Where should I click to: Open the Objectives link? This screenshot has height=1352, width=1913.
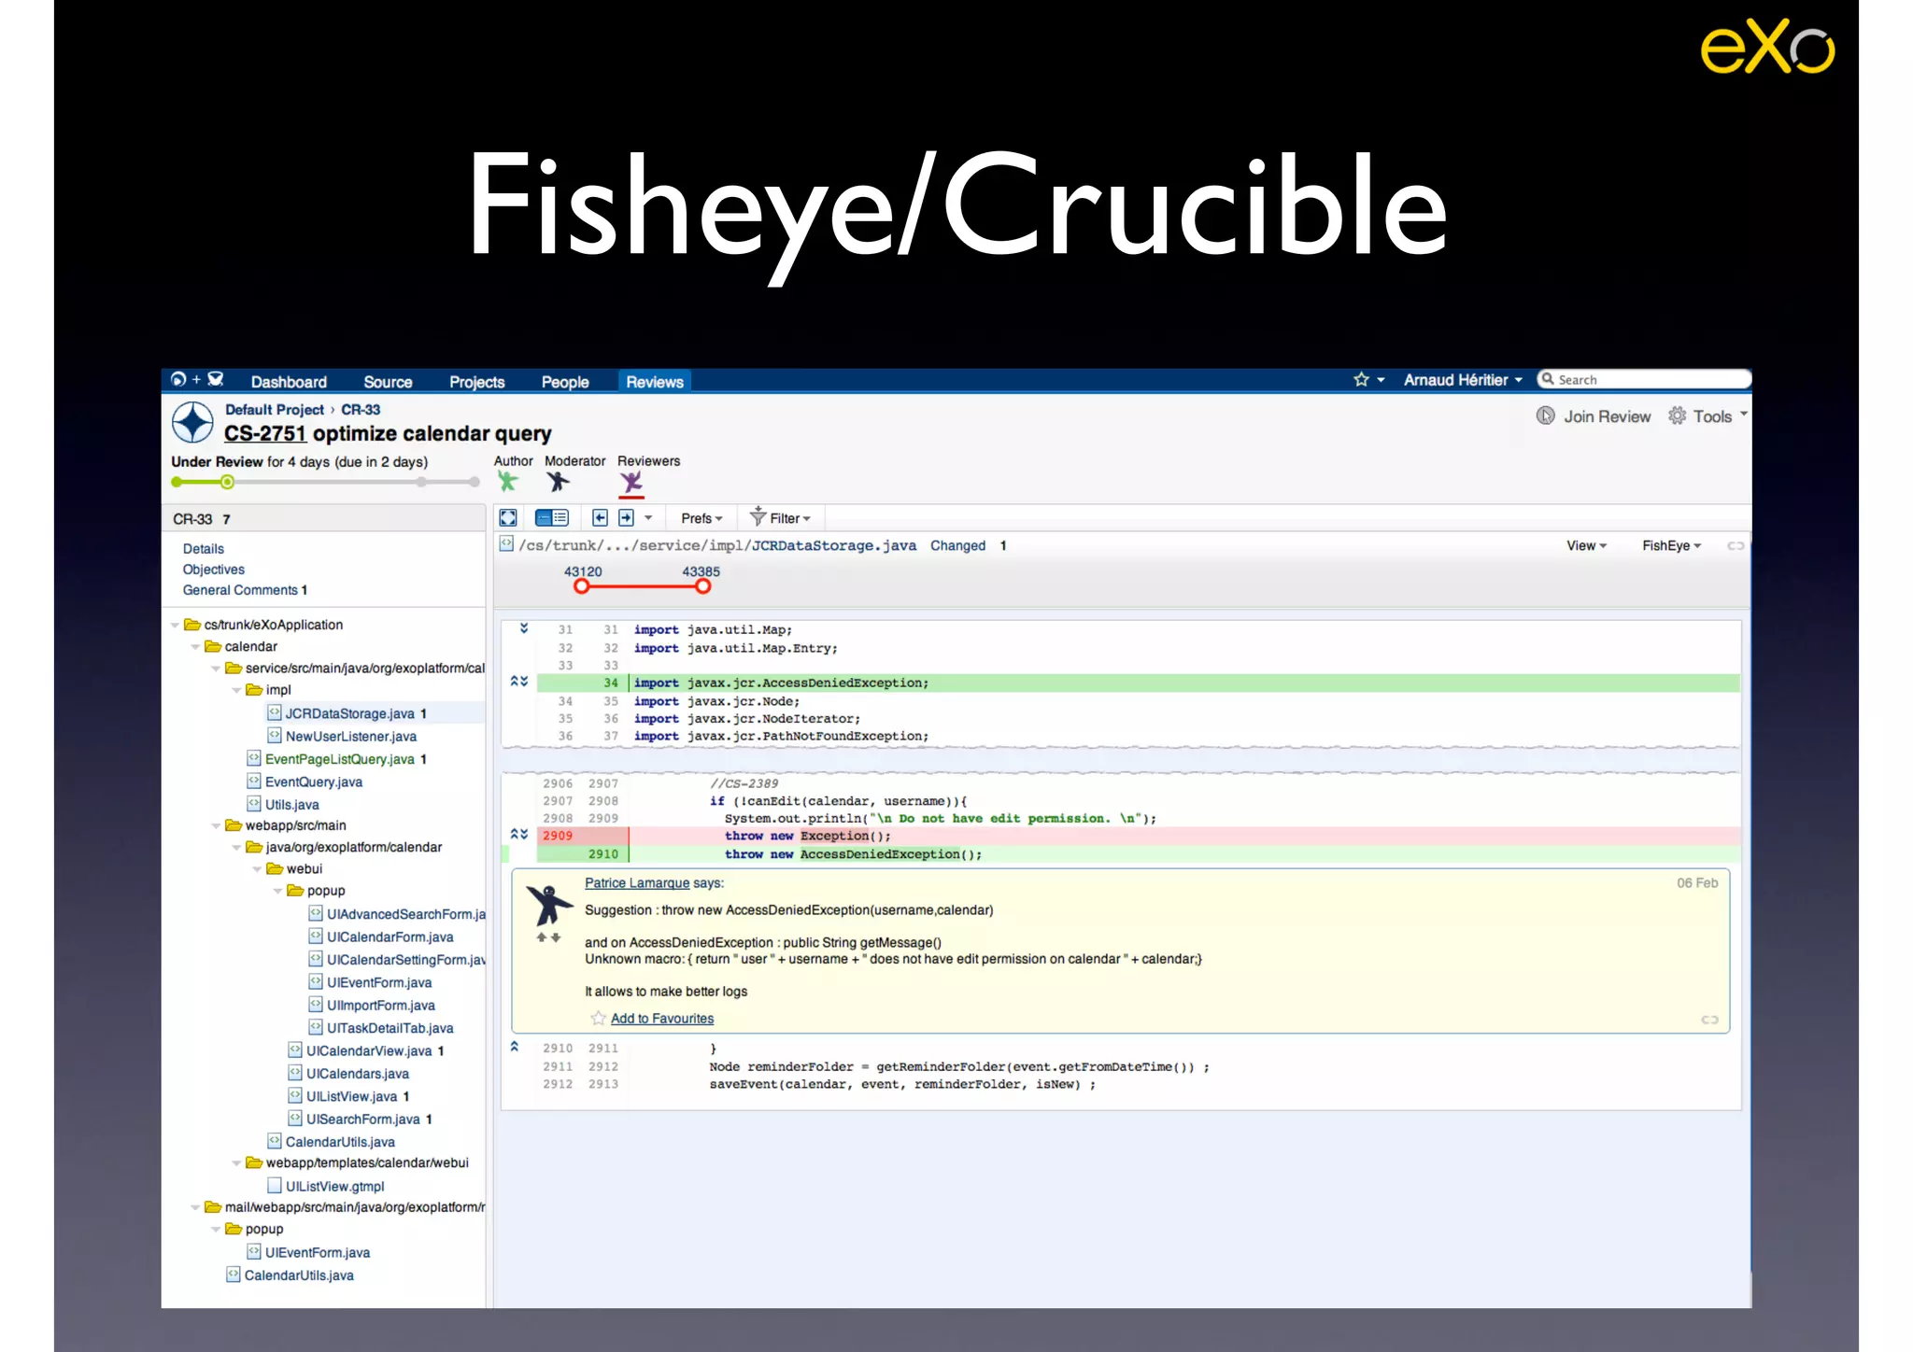click(x=214, y=570)
